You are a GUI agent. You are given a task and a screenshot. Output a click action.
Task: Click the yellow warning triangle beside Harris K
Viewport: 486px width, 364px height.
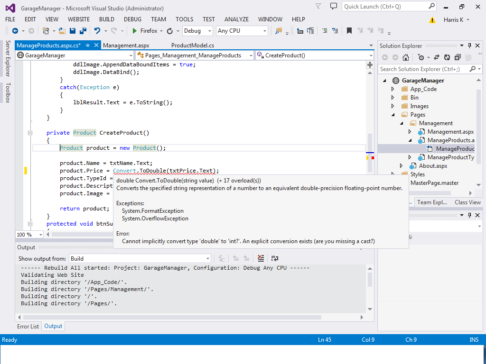pyautogui.click(x=432, y=20)
